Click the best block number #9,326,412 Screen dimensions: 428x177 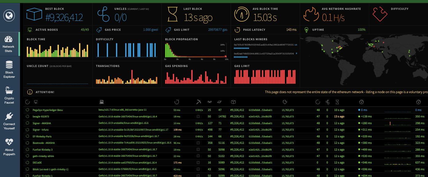point(64,18)
